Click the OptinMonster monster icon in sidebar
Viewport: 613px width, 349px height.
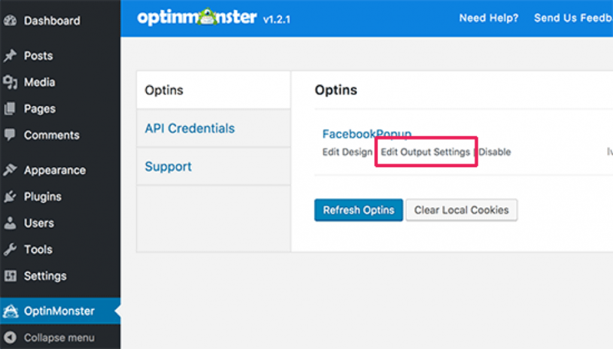[x=11, y=311]
